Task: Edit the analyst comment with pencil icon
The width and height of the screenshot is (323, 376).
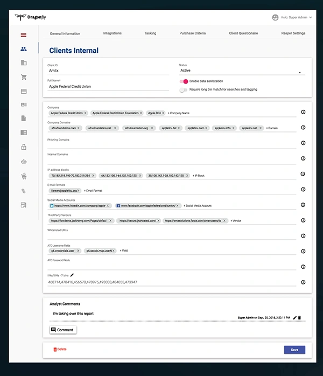Action: pos(294,317)
